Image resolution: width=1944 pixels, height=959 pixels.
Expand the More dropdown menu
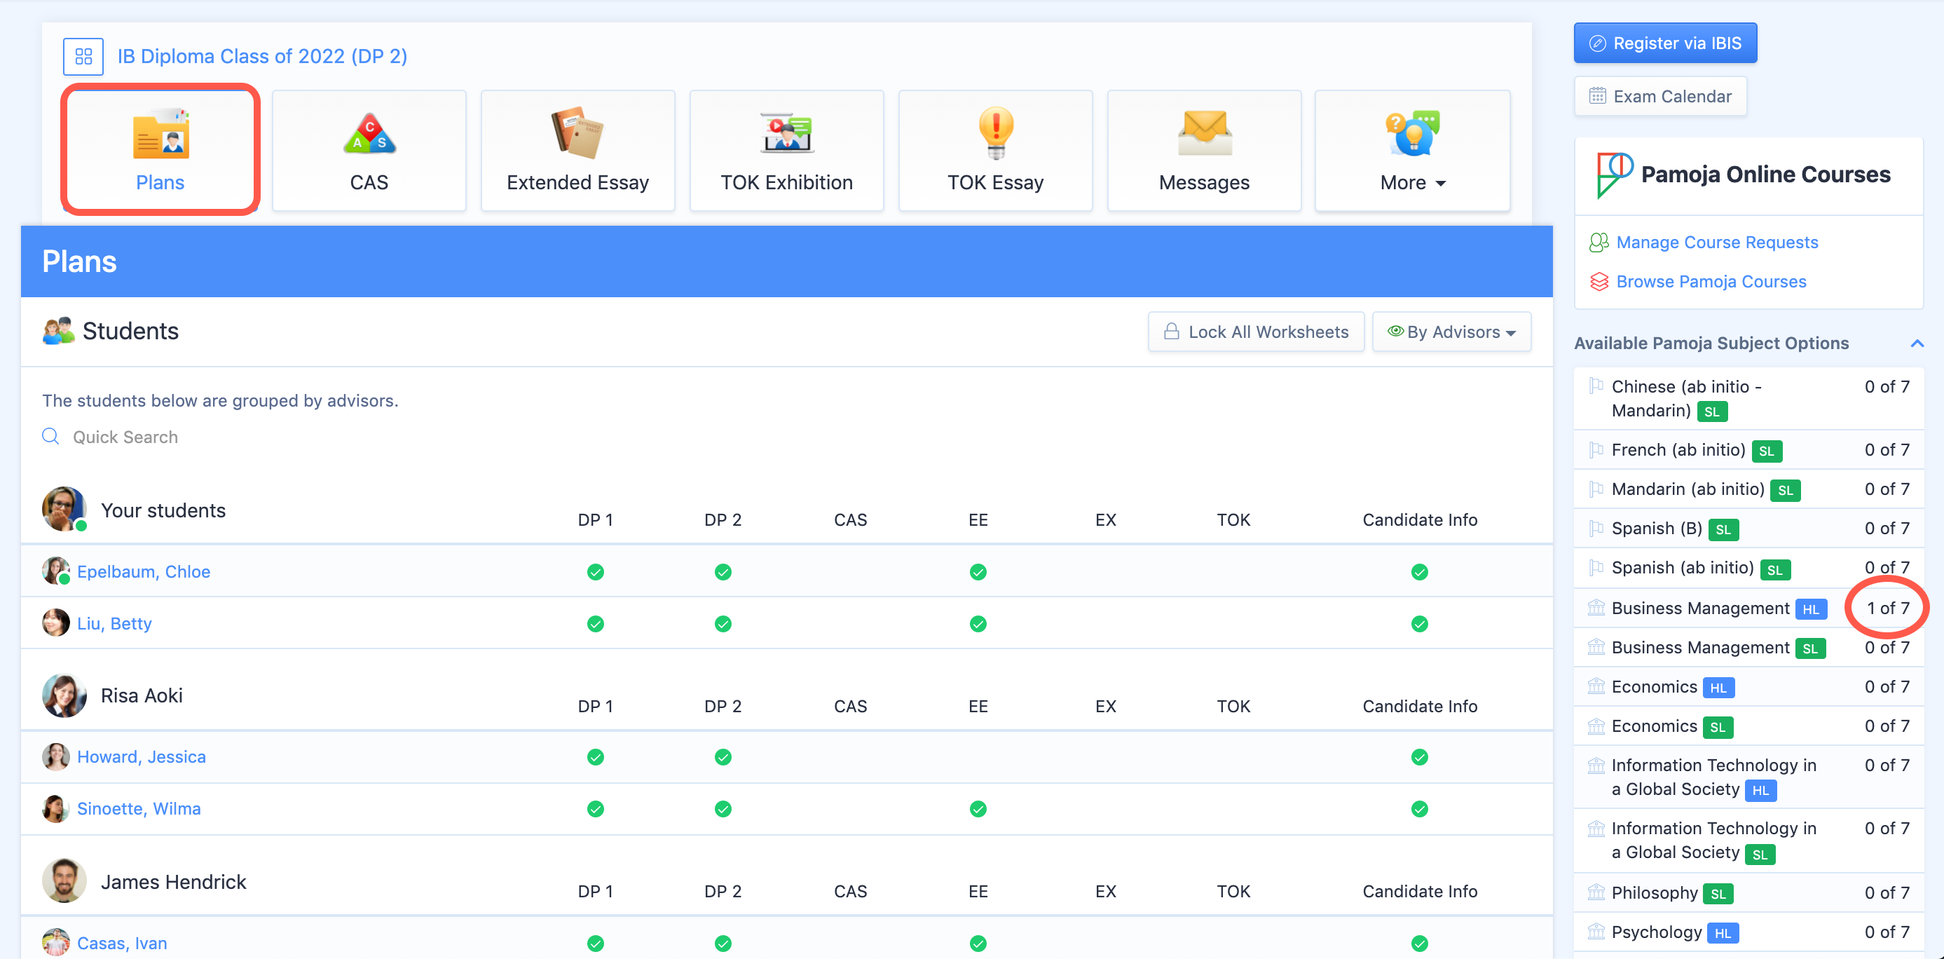pyautogui.click(x=1413, y=183)
